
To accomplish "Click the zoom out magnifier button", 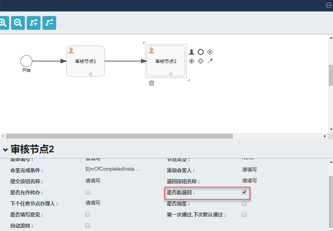I will coord(18,23).
